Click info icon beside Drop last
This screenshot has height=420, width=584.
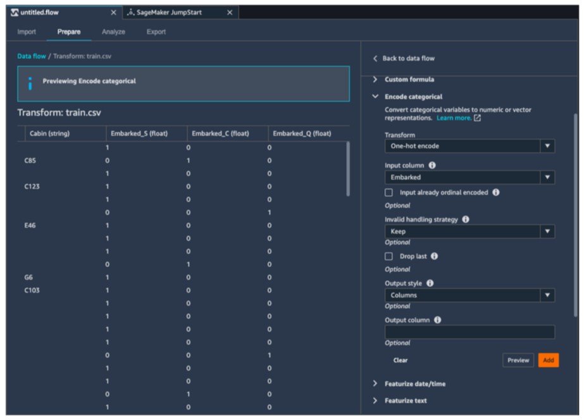[435, 256]
